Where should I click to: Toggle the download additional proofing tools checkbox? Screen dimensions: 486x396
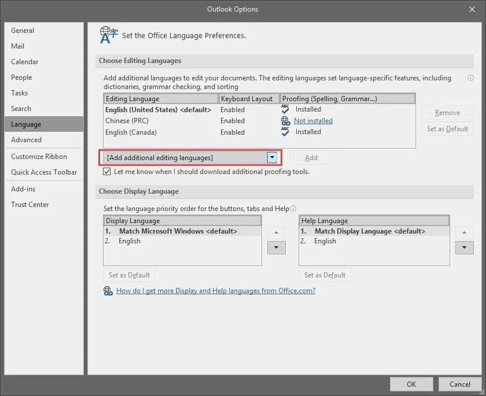pyautogui.click(x=106, y=172)
